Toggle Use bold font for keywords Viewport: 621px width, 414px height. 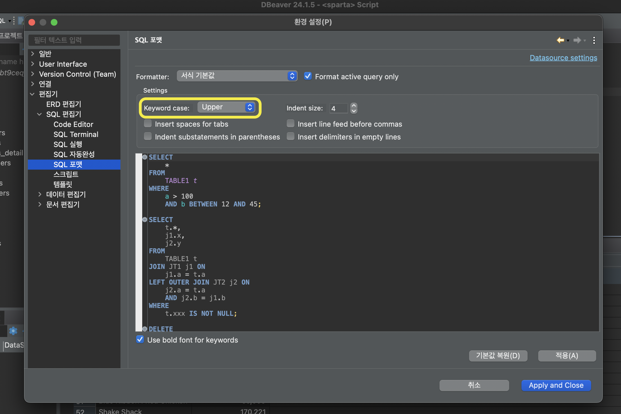pos(140,340)
